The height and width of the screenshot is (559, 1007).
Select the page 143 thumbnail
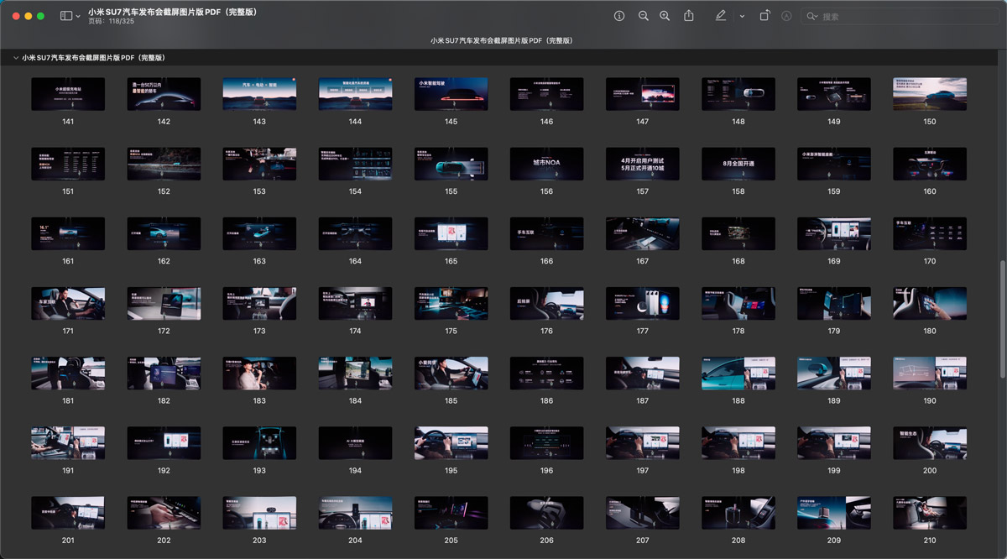tap(259, 94)
